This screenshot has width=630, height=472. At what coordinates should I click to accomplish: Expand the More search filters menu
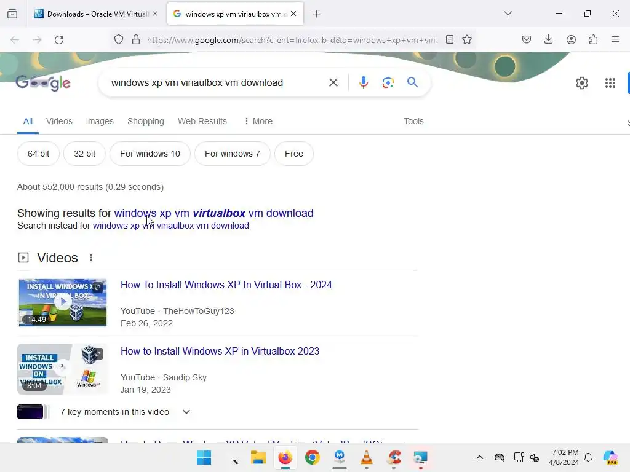point(258,121)
